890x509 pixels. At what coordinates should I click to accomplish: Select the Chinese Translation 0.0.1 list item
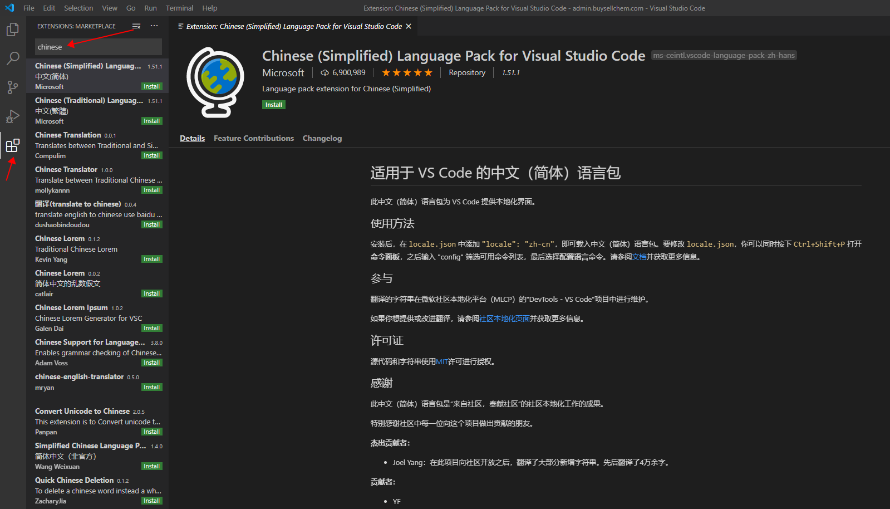tap(97, 145)
